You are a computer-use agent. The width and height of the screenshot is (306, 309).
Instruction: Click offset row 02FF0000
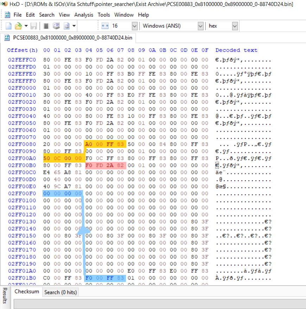point(22,88)
